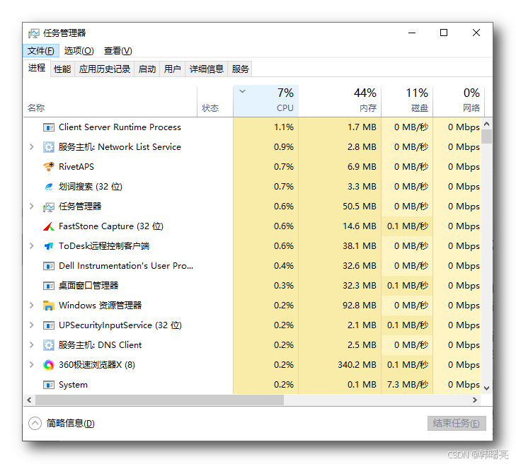Select the RivetAPS process name
516x464 pixels.
point(76,167)
